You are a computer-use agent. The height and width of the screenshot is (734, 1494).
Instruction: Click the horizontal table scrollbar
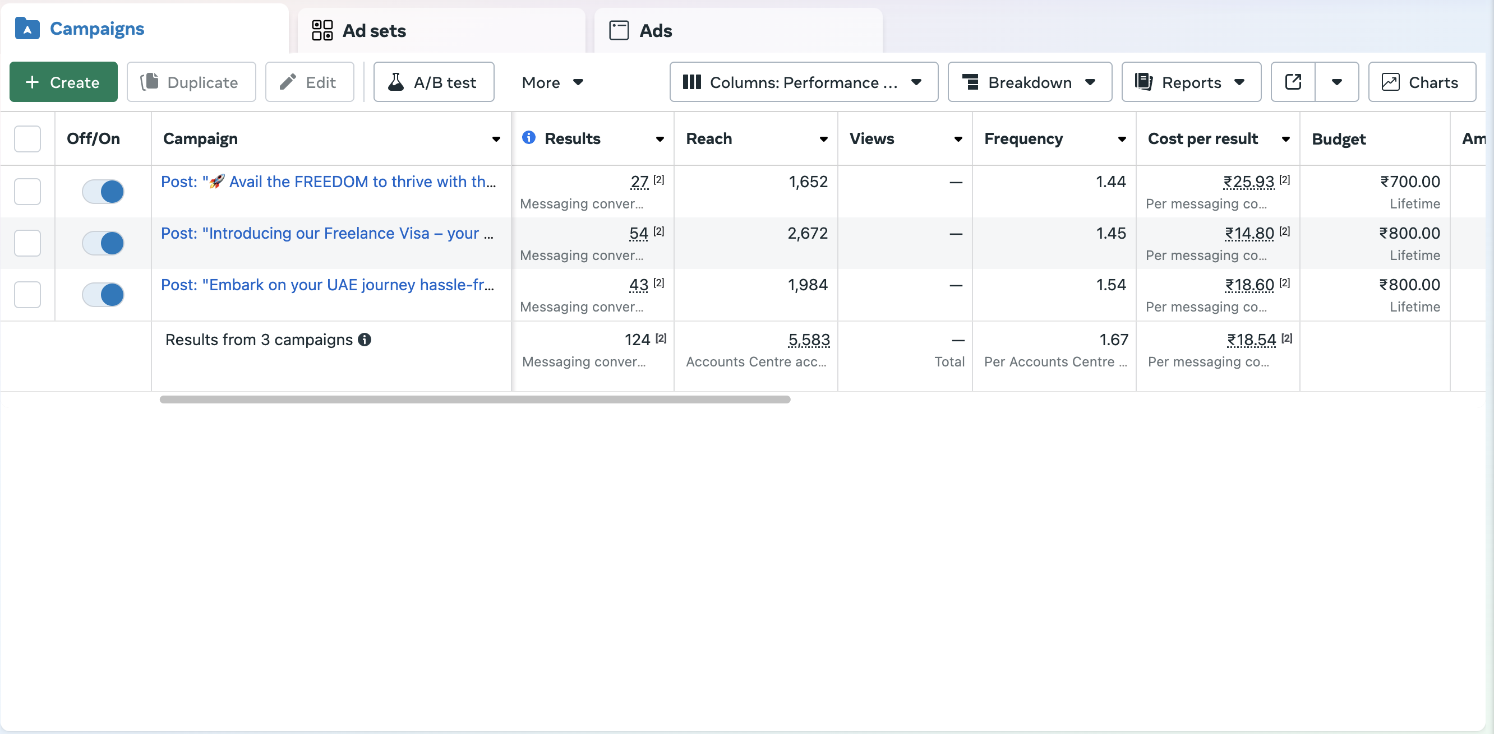point(474,399)
